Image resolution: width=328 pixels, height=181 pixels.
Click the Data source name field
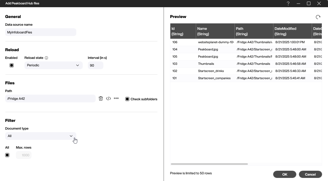point(40,32)
